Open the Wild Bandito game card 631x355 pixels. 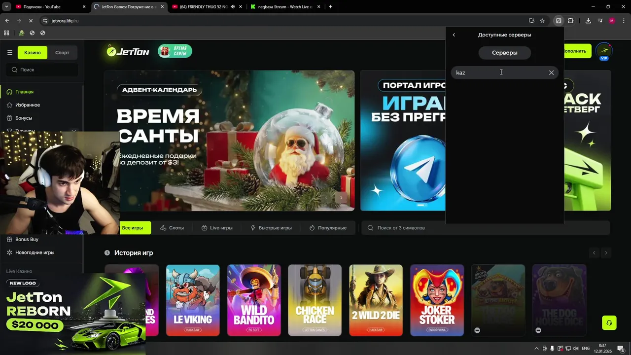254,300
